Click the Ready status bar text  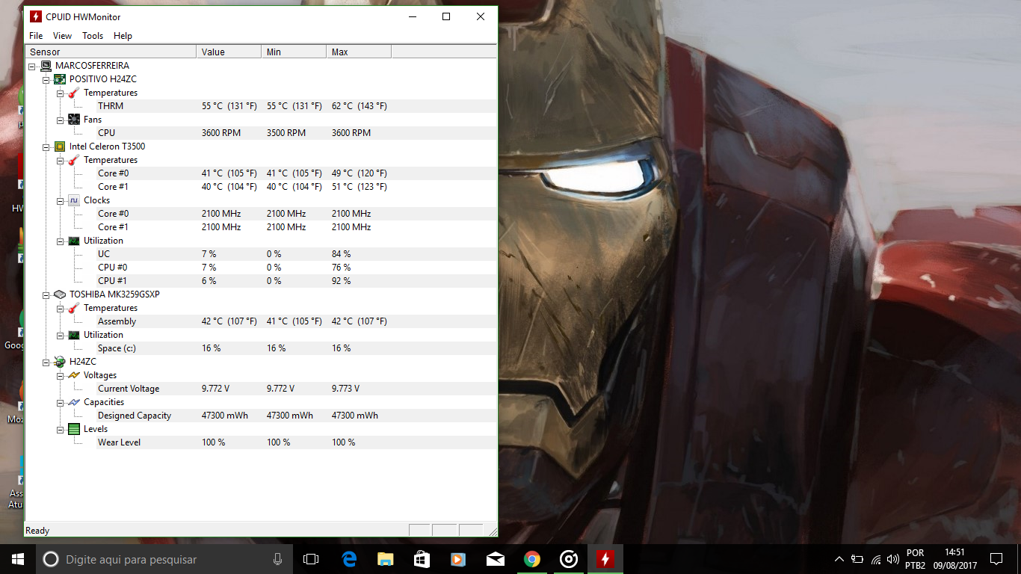[37, 531]
